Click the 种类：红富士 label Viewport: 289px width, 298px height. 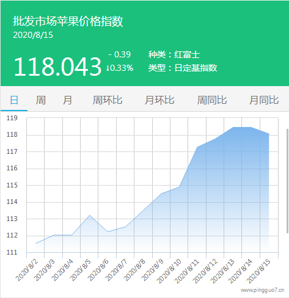(174, 54)
